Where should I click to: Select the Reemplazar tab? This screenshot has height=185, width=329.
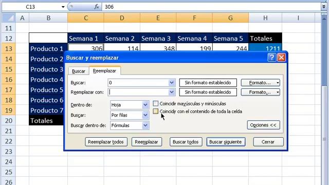coord(104,71)
